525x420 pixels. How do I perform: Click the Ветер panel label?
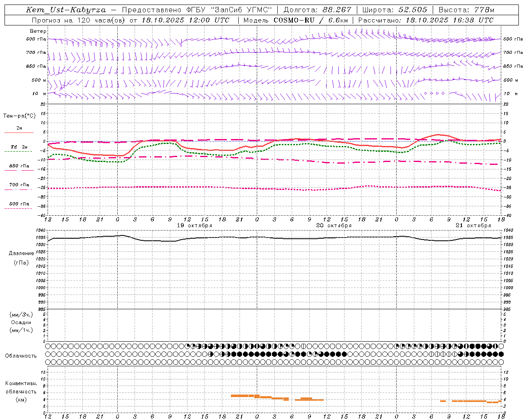tap(38, 31)
